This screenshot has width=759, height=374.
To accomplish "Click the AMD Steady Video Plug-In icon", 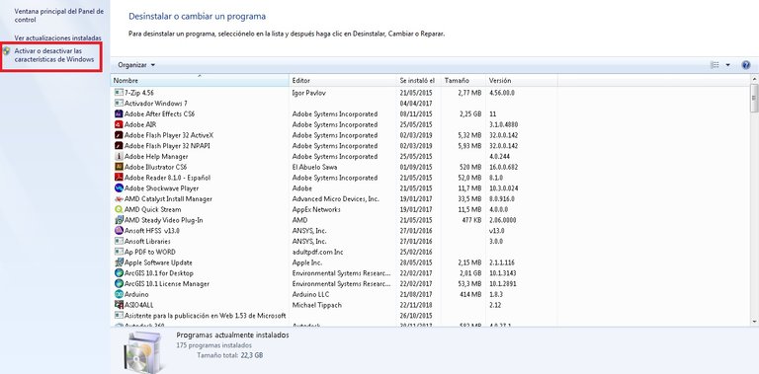I will click(x=119, y=220).
